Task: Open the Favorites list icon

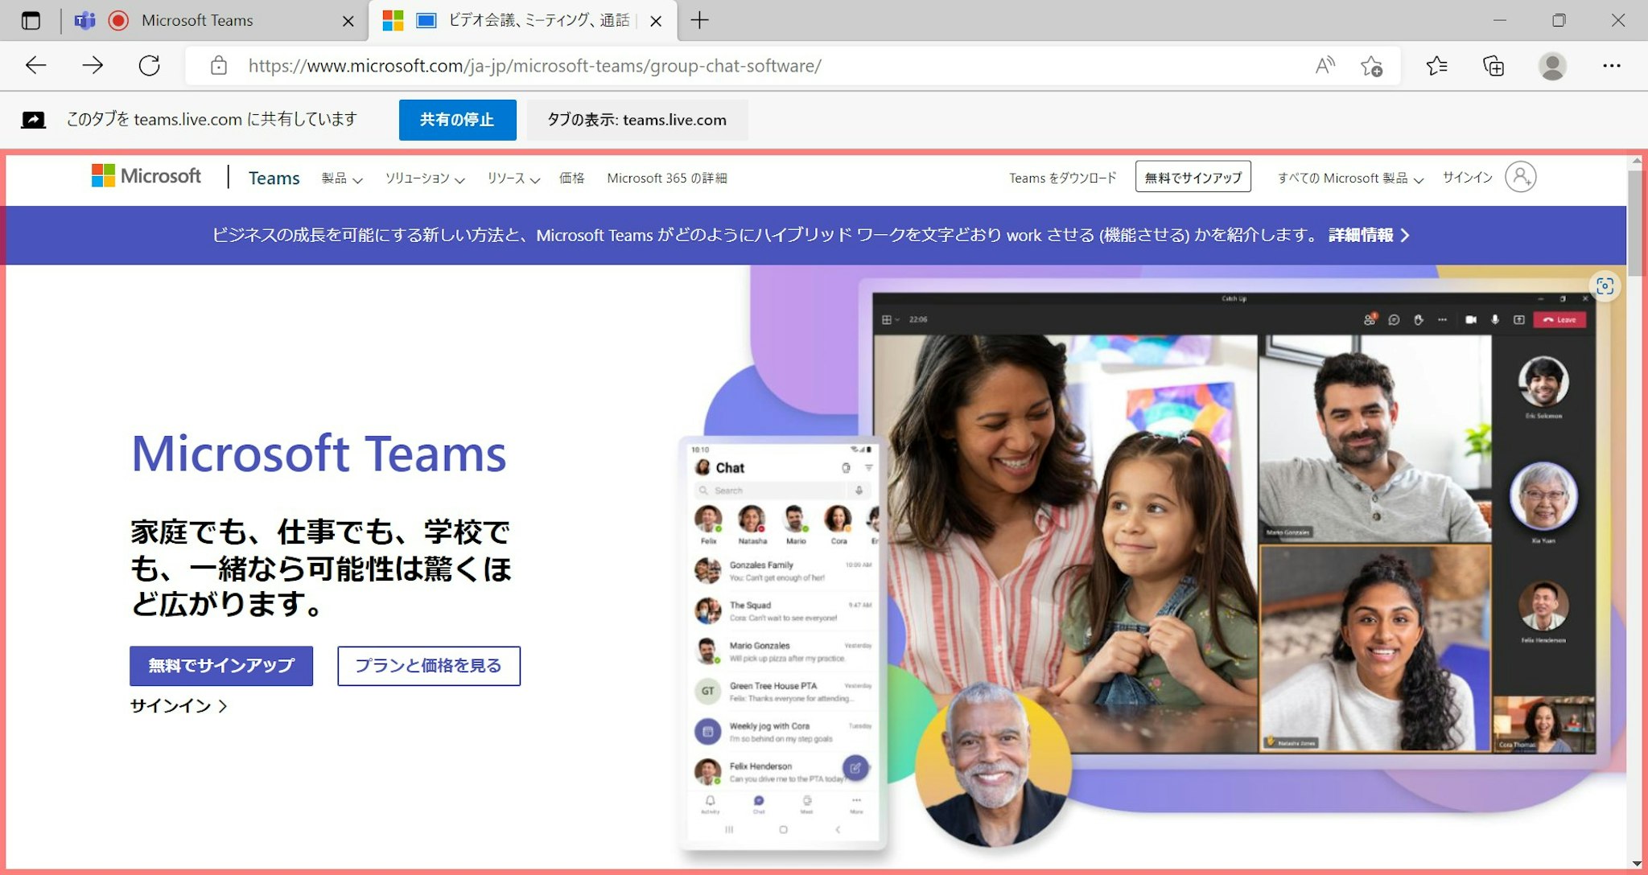Action: click(x=1436, y=66)
